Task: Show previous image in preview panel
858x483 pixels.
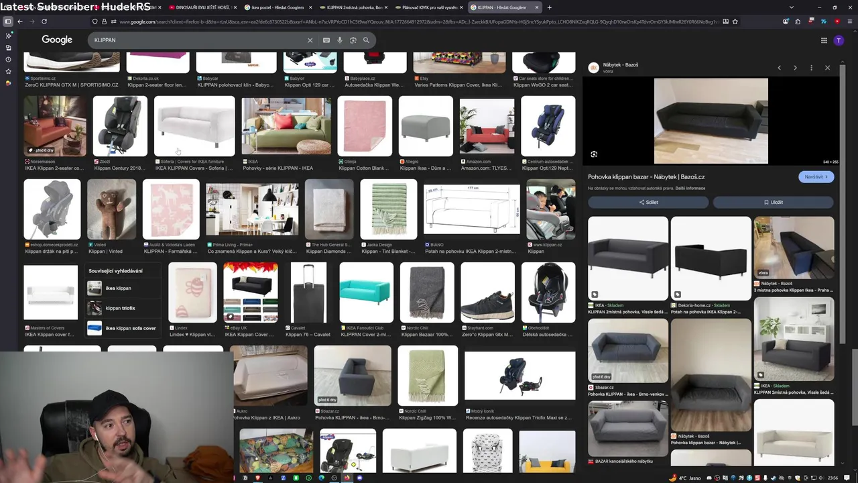Action: tap(779, 68)
